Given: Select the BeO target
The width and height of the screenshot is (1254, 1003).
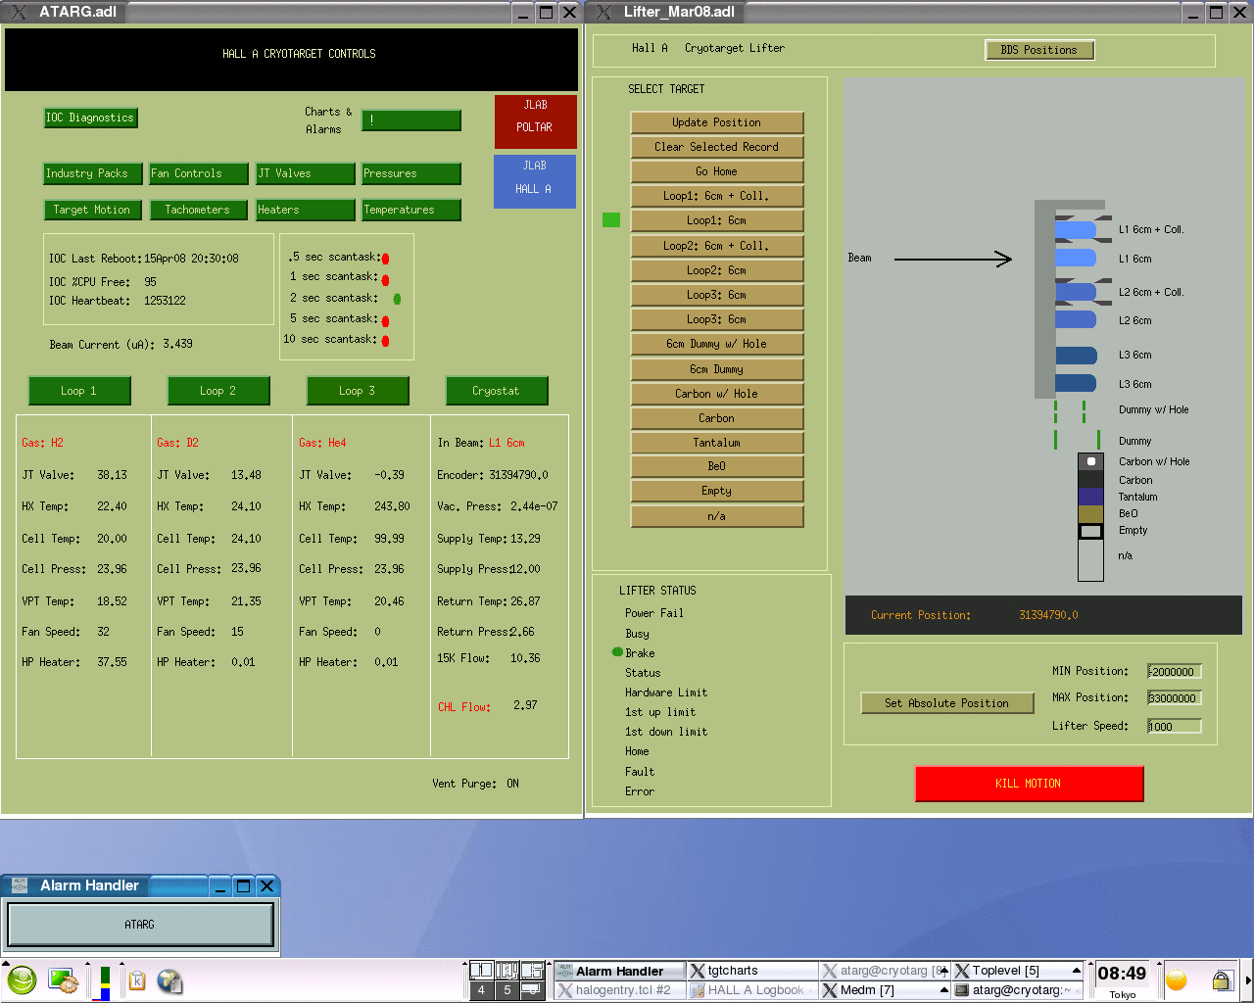Looking at the screenshot, I should [717, 466].
